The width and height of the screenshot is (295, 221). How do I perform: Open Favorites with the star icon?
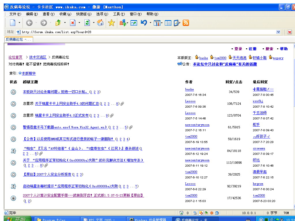pos(111,23)
